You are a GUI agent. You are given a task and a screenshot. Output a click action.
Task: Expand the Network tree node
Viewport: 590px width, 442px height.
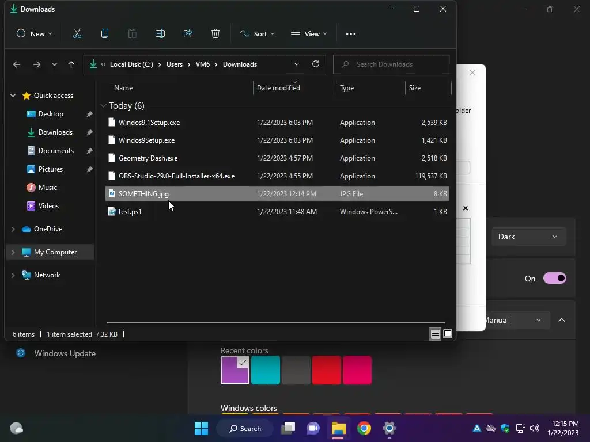tap(13, 275)
